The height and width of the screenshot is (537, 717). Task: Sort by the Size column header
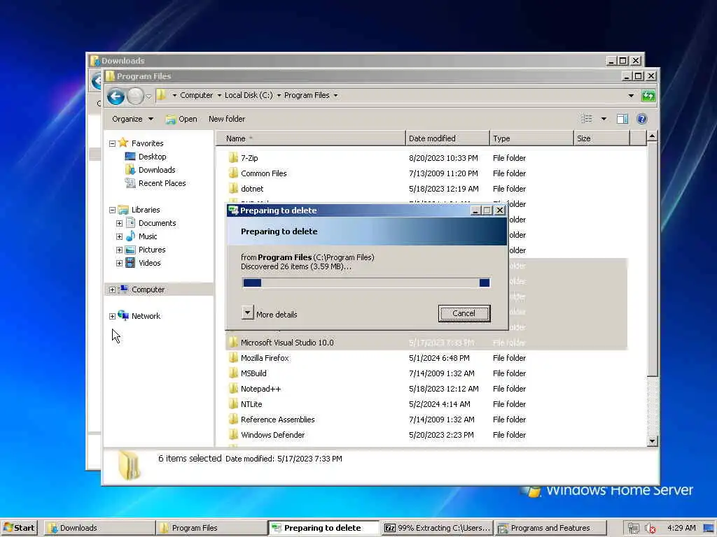601,138
